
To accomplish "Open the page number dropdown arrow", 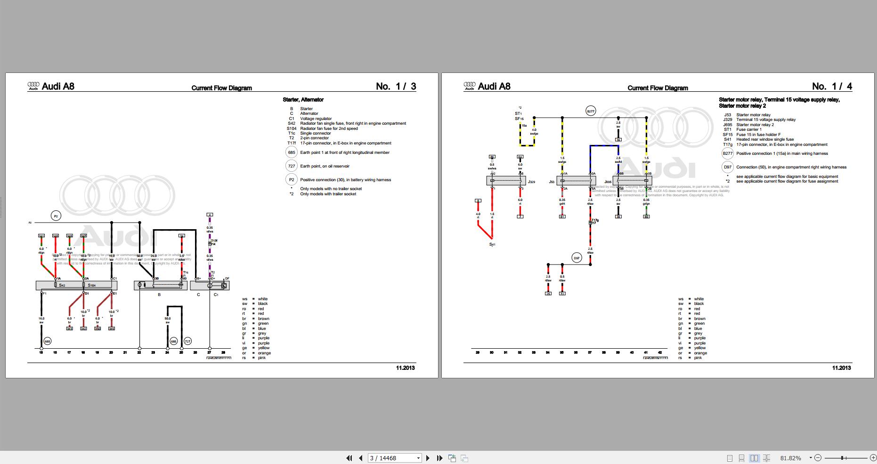I will (418, 458).
